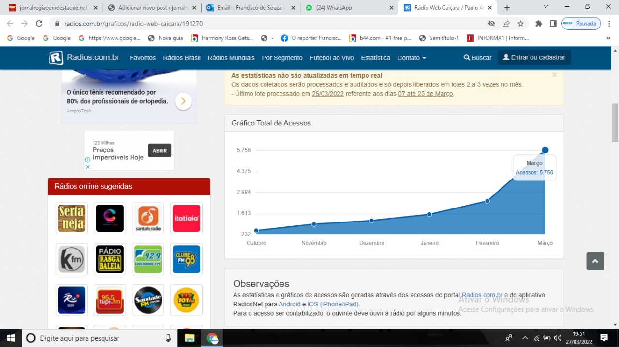The width and height of the screenshot is (619, 347).
Task: Follow the Android app link
Action: pyautogui.click(x=289, y=304)
